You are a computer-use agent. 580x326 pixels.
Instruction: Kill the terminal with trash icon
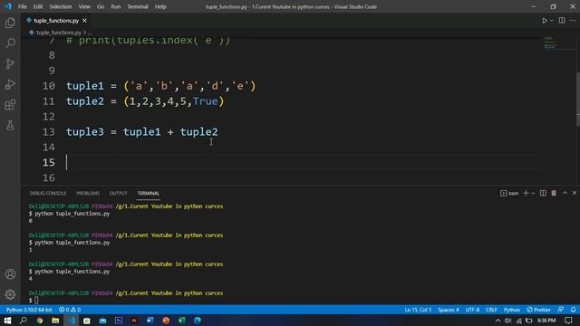[554, 193]
